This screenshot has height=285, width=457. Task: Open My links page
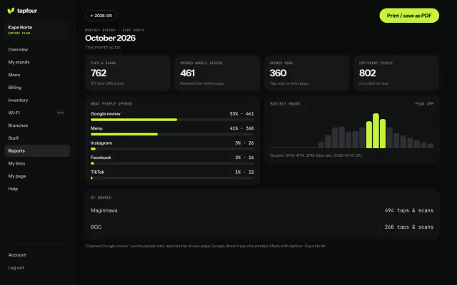click(37, 163)
